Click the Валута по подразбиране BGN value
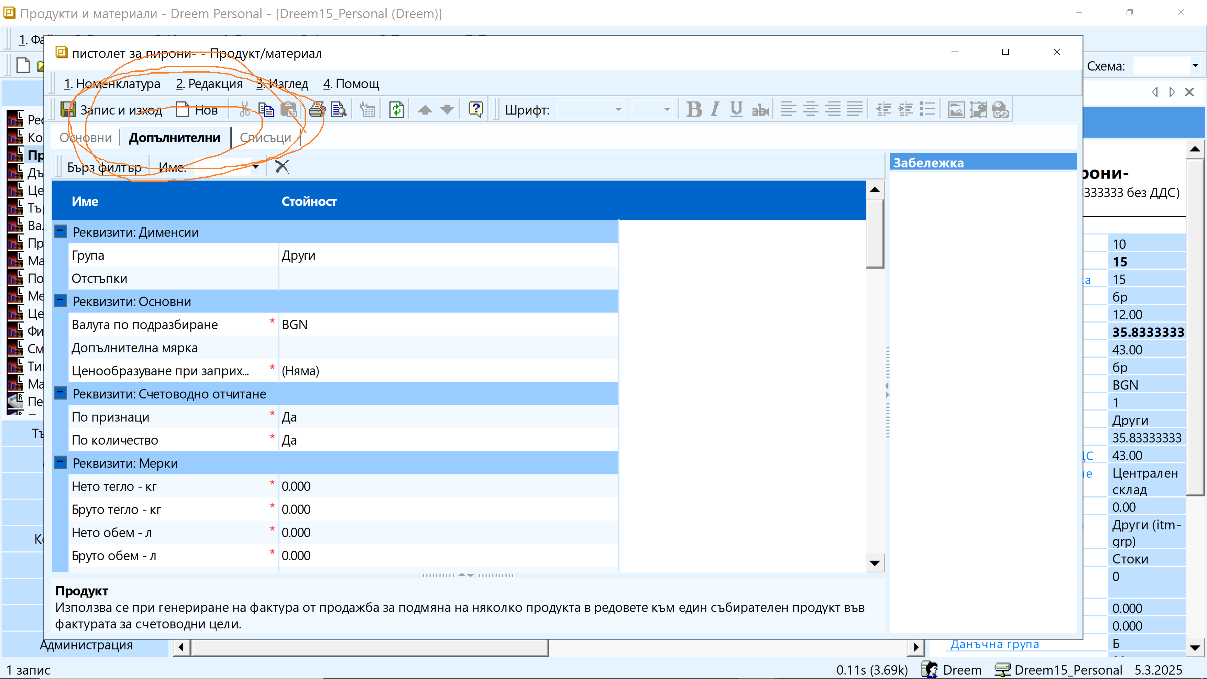 tap(449, 325)
